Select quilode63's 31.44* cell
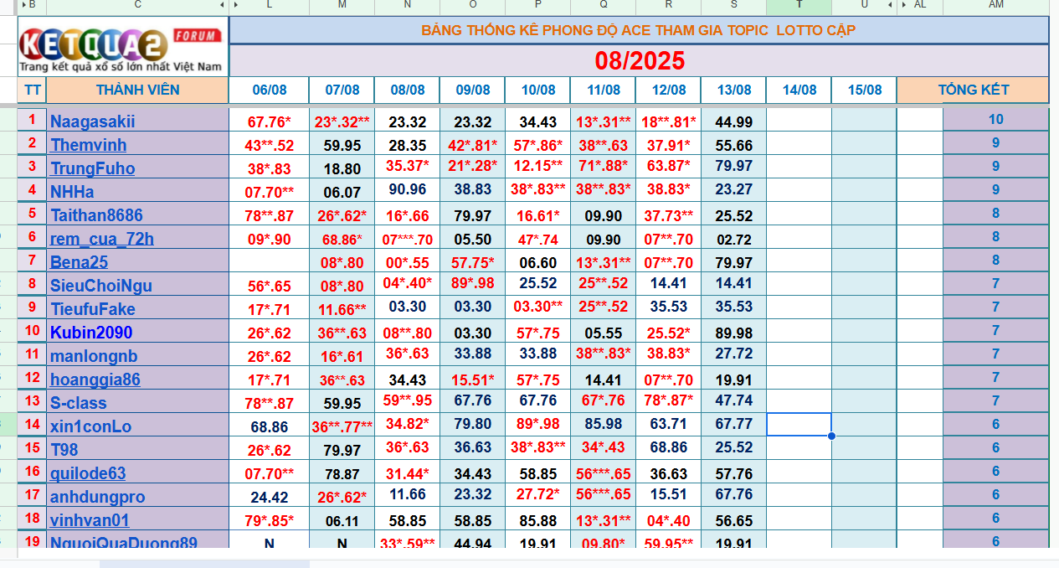The width and height of the screenshot is (1059, 568). click(407, 472)
